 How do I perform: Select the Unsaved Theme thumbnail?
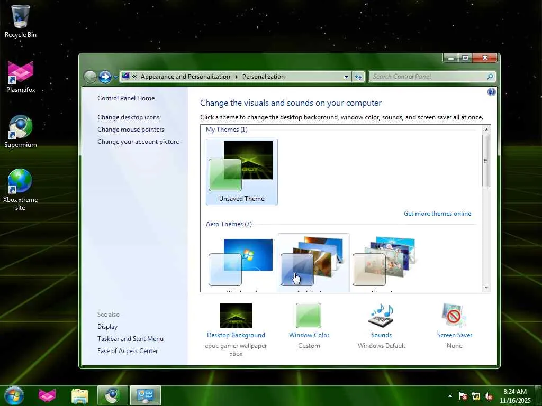pos(241,172)
